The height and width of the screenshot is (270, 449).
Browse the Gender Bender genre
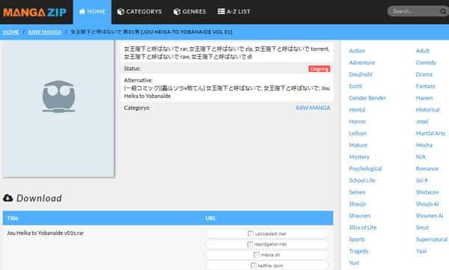pyautogui.click(x=367, y=98)
